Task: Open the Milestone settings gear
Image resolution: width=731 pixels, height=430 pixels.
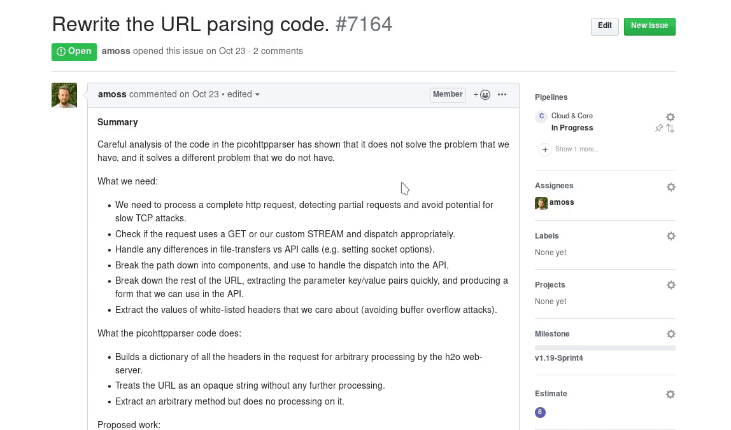Action: [x=671, y=333]
